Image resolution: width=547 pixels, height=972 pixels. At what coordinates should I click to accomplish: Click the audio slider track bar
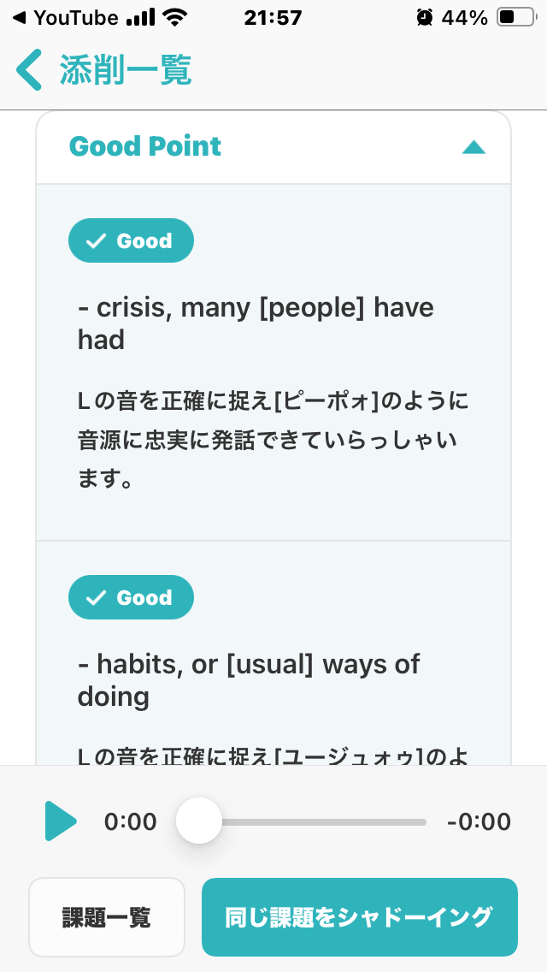point(312,822)
